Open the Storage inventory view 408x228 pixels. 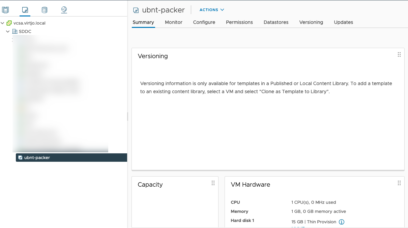pos(44,10)
